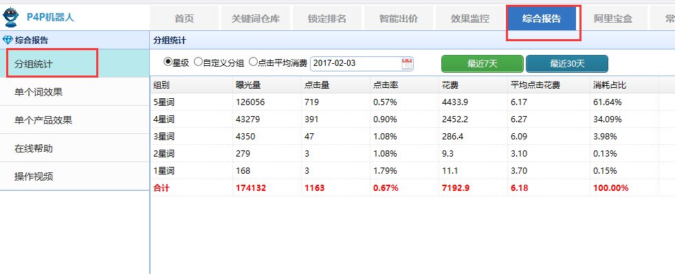Sort by the 平均点击花费 column header
This screenshot has height=274, width=675.
point(549,84)
